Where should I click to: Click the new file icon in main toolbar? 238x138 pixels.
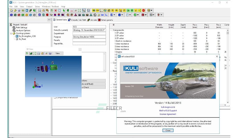point(11,10)
